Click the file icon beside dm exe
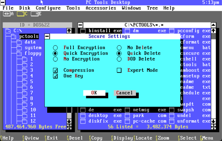Viewport: 222px width, 141px height. [x=127, y=31]
